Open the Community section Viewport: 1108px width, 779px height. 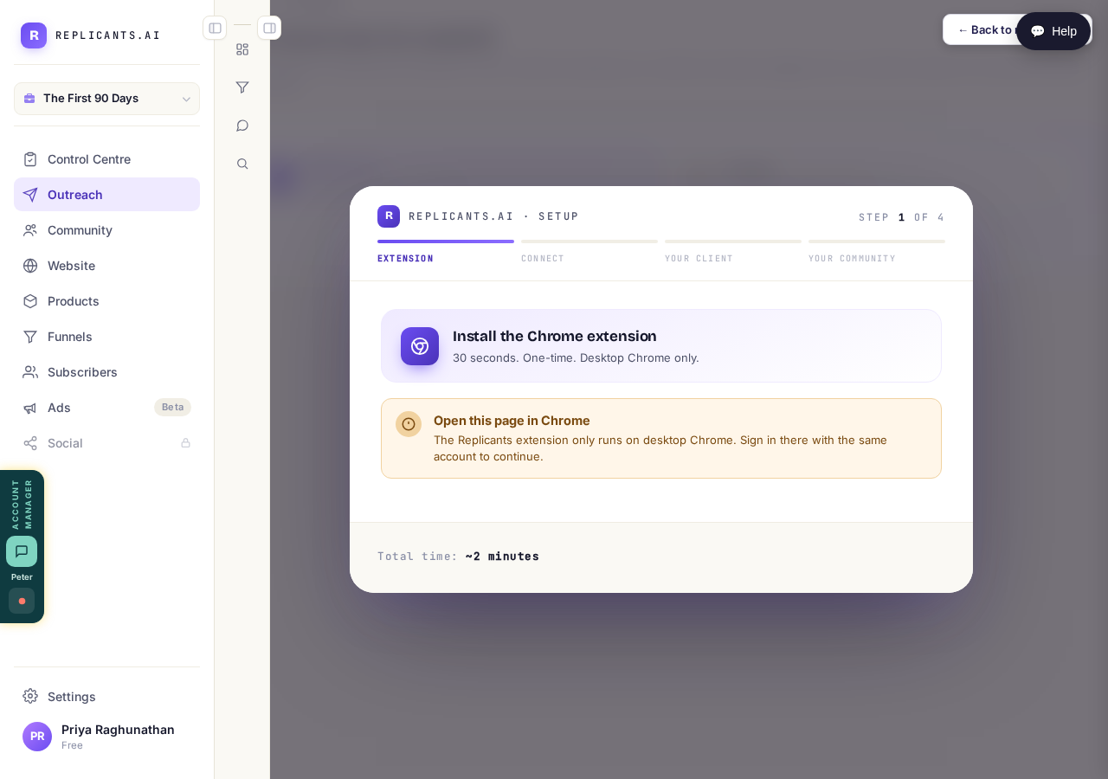coord(106,230)
